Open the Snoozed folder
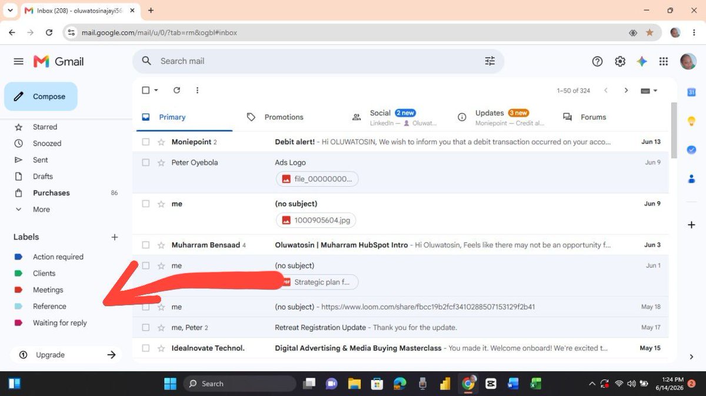The image size is (706, 396). click(47, 143)
